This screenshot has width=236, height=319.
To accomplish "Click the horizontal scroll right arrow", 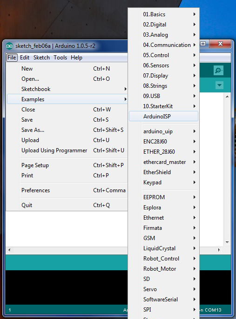I will [x=219, y=250].
